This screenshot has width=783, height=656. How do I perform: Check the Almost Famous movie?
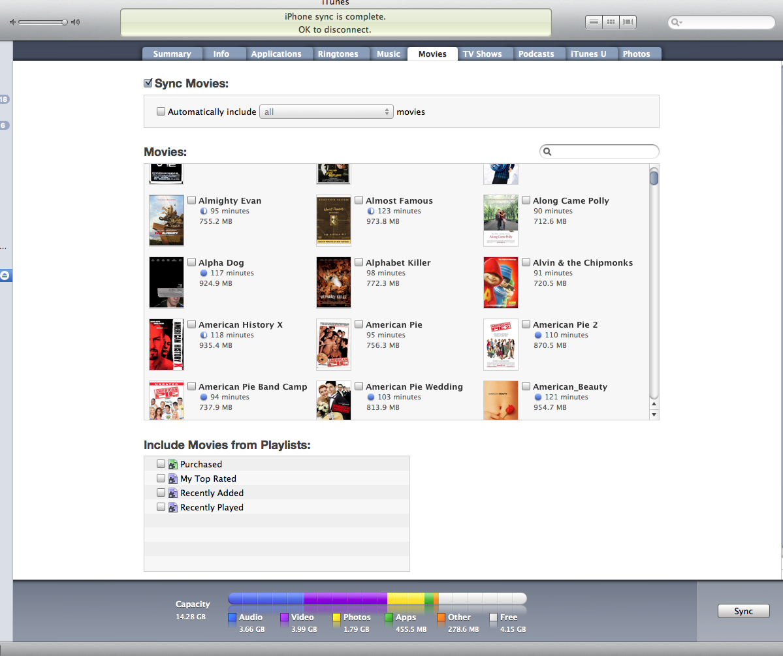coord(359,200)
